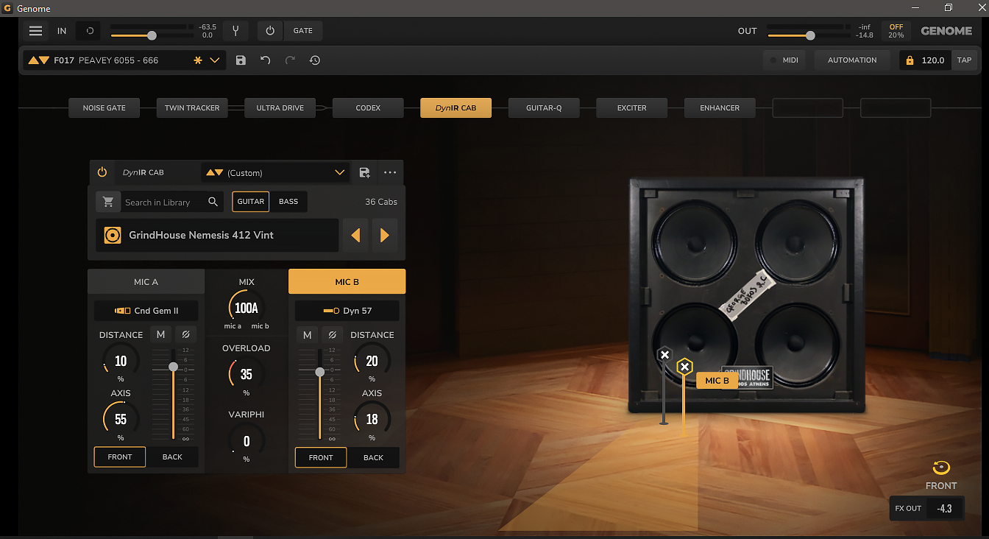The width and height of the screenshot is (989, 539).
Task: Click the TAP tempo button
Action: coord(964,60)
